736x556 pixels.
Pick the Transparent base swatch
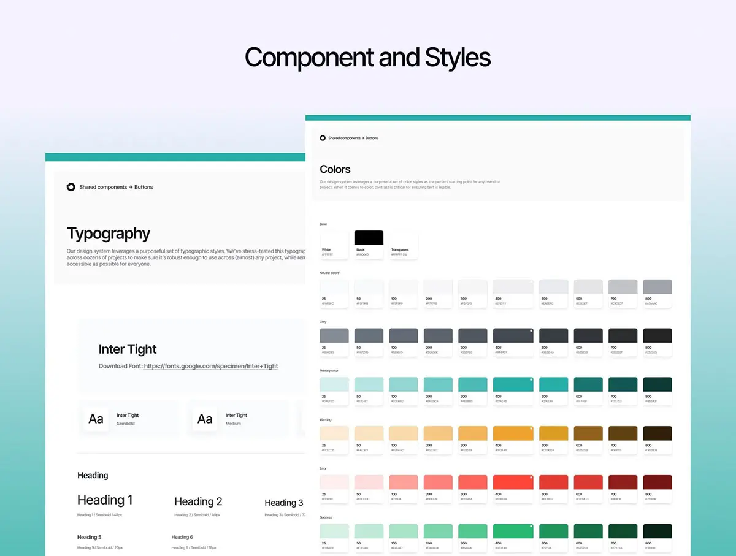[403, 238]
